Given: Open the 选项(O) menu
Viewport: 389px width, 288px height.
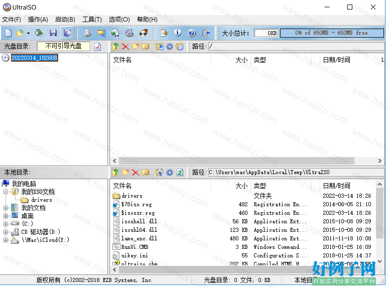Looking at the screenshot, I should 119,19.
